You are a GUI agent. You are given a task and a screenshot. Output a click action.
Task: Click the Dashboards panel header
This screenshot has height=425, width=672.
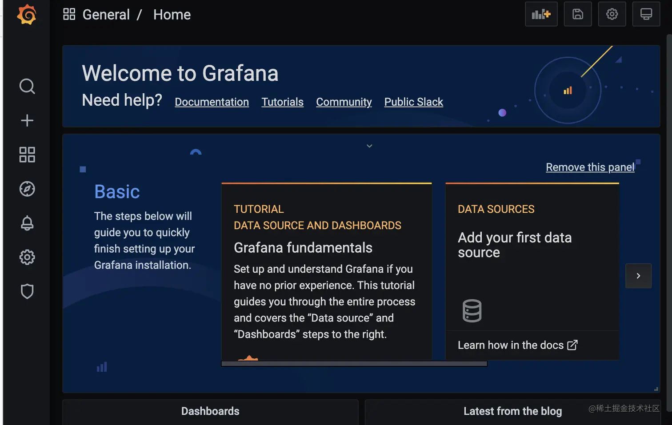point(210,411)
